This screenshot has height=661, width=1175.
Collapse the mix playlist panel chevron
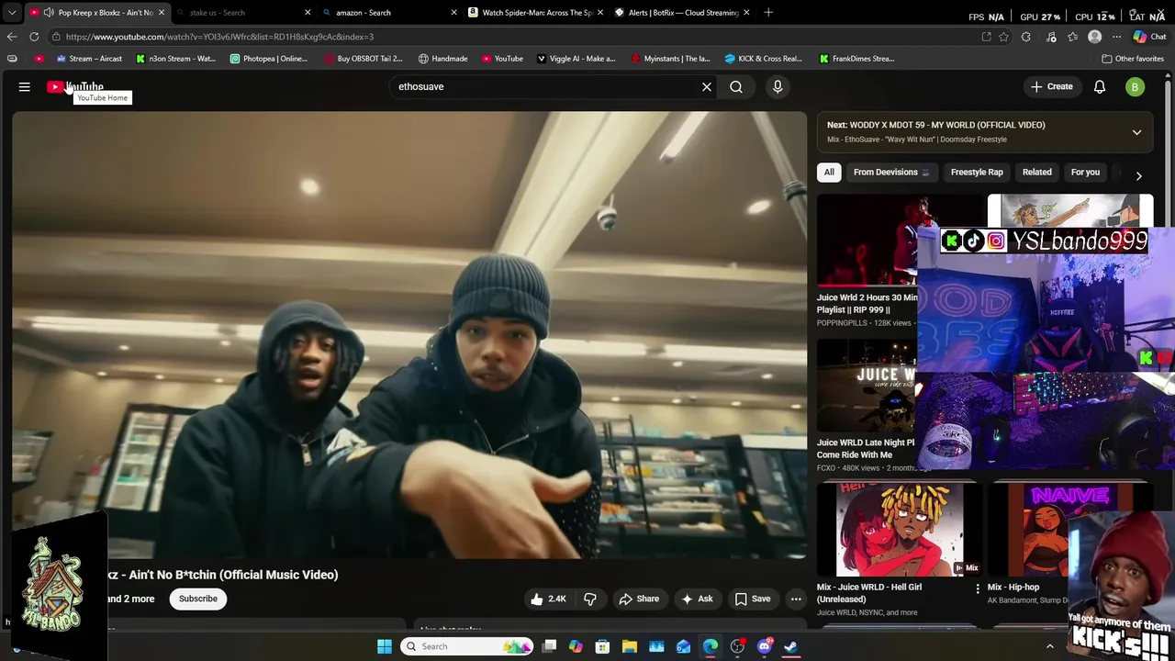pos(1136,132)
